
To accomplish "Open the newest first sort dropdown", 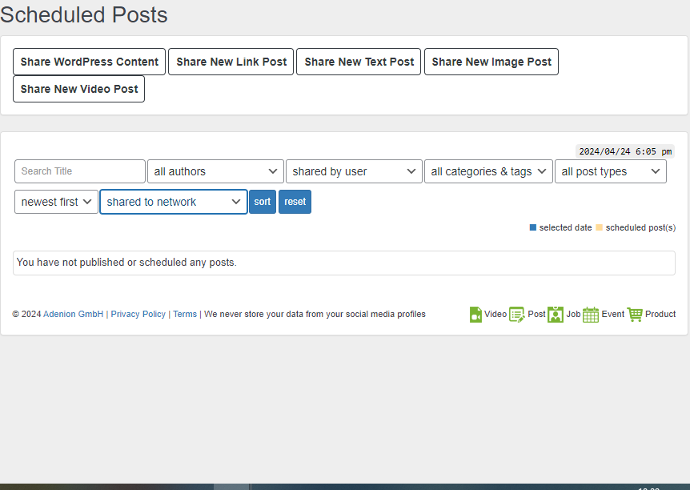I will 56,202.
